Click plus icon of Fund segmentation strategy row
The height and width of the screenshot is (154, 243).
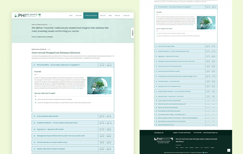pyautogui.click(x=156, y=115)
